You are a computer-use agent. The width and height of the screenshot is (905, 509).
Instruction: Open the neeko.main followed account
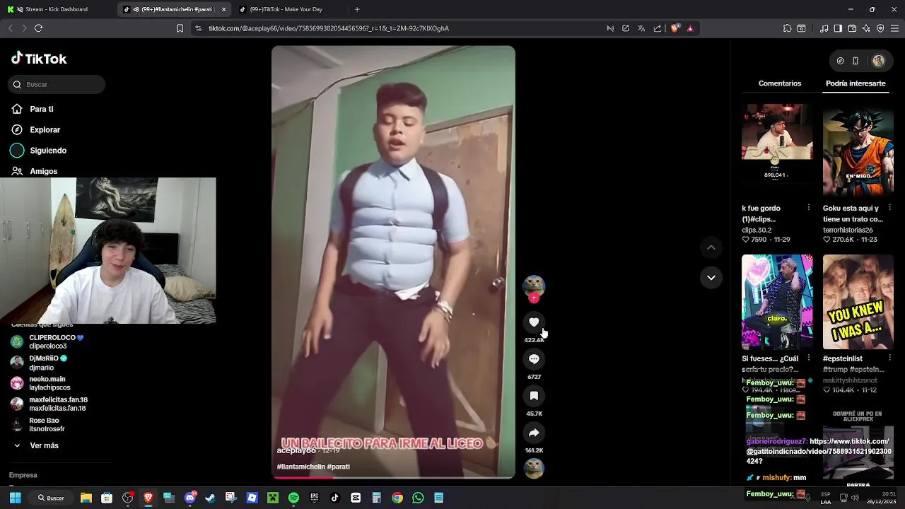[49, 383]
